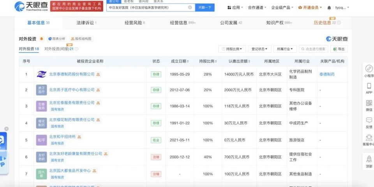Viewport: 374px width, 187px height.
Task: Click info icon next to 对外投资(间接)
Action: pos(77,49)
